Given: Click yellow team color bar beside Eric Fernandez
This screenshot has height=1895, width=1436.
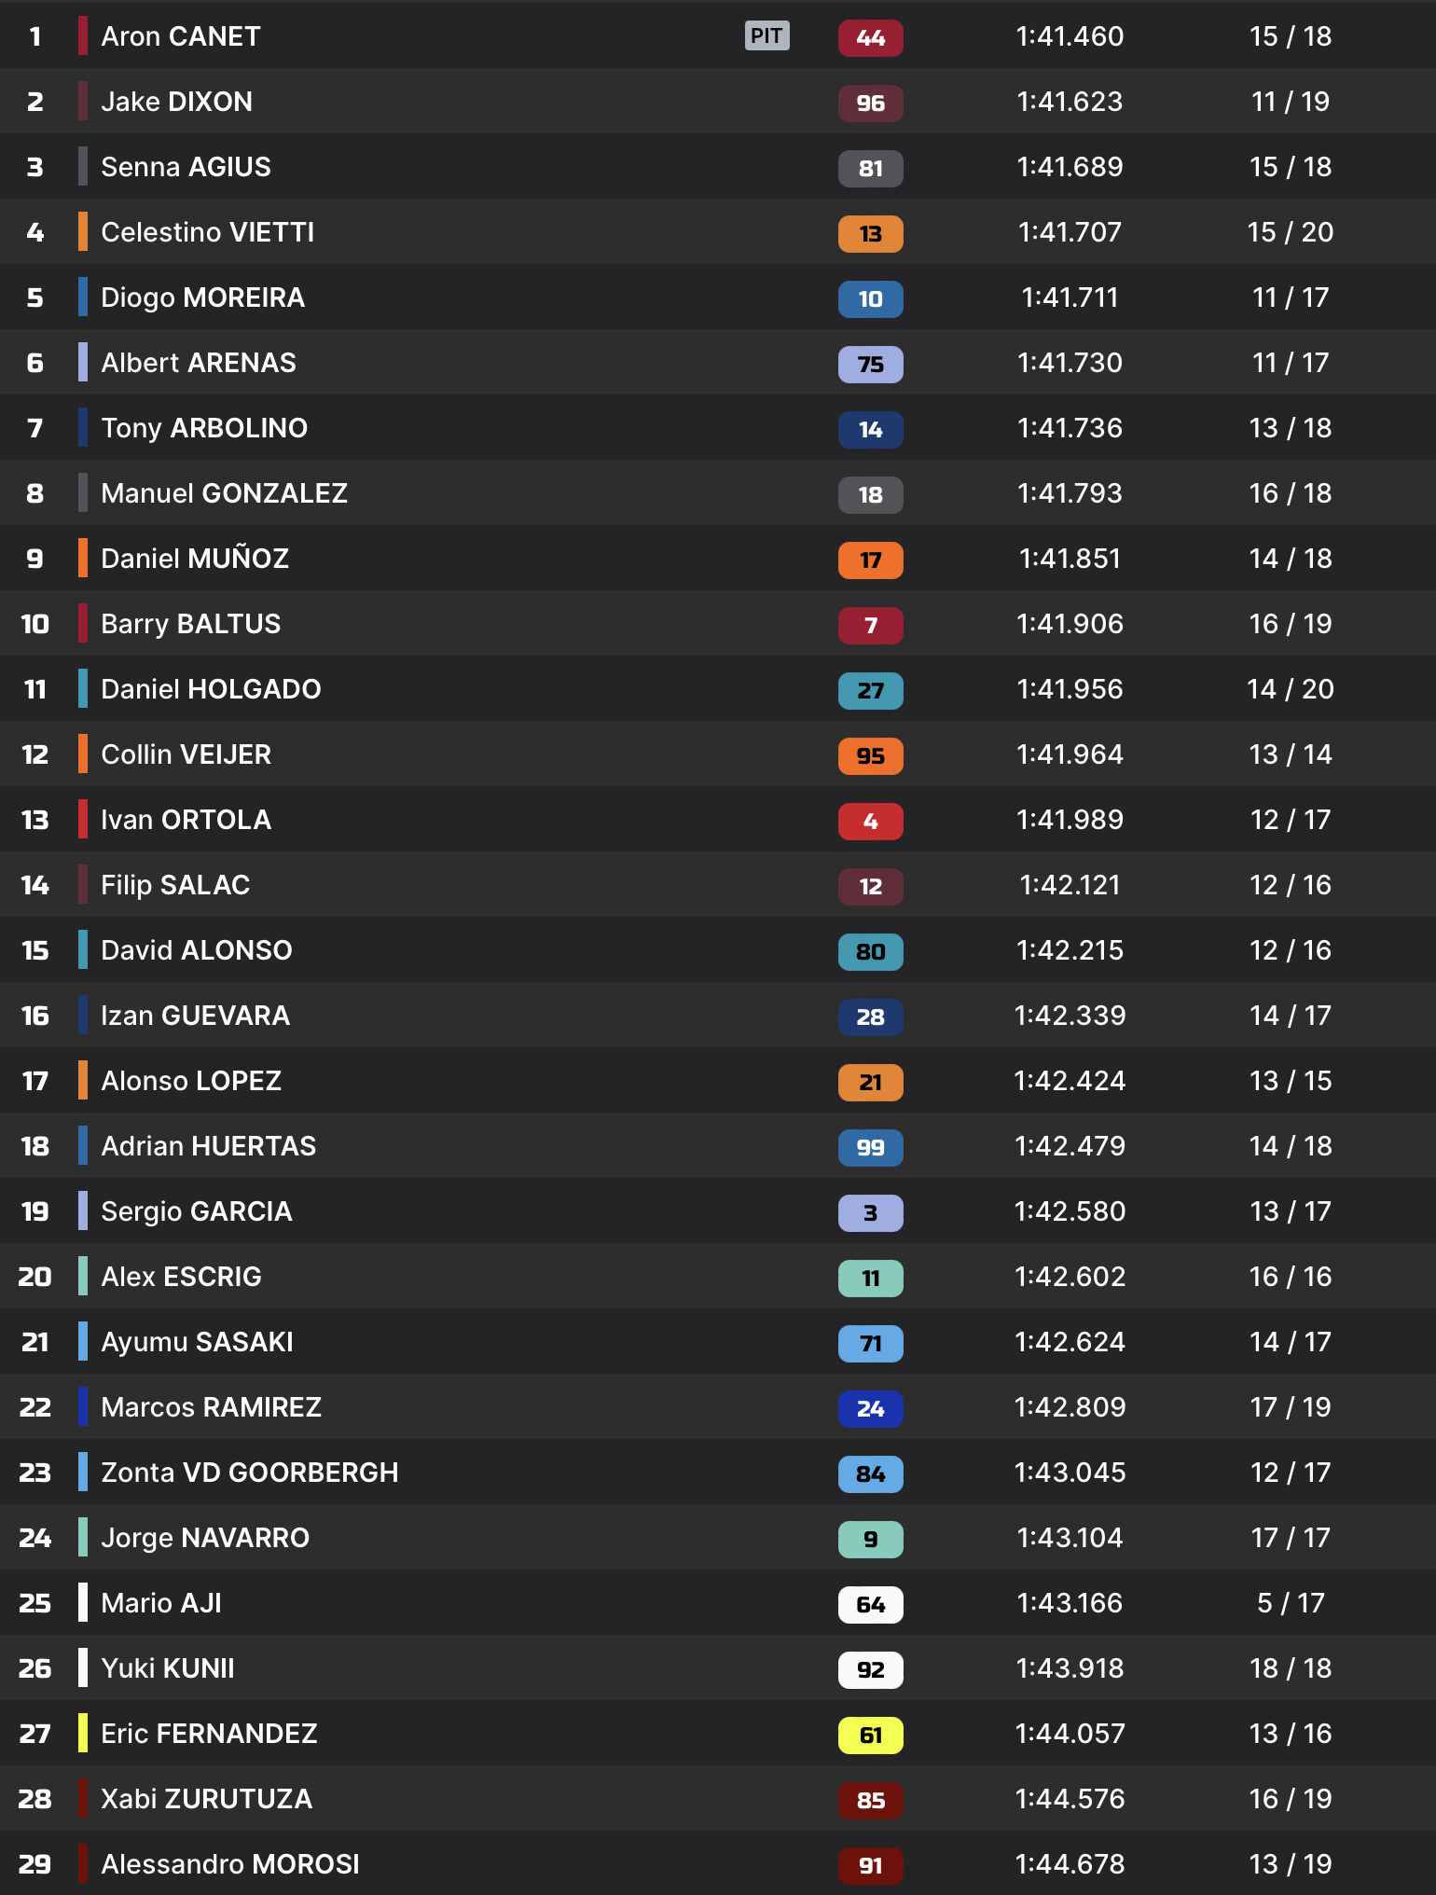Looking at the screenshot, I should 83,1733.
